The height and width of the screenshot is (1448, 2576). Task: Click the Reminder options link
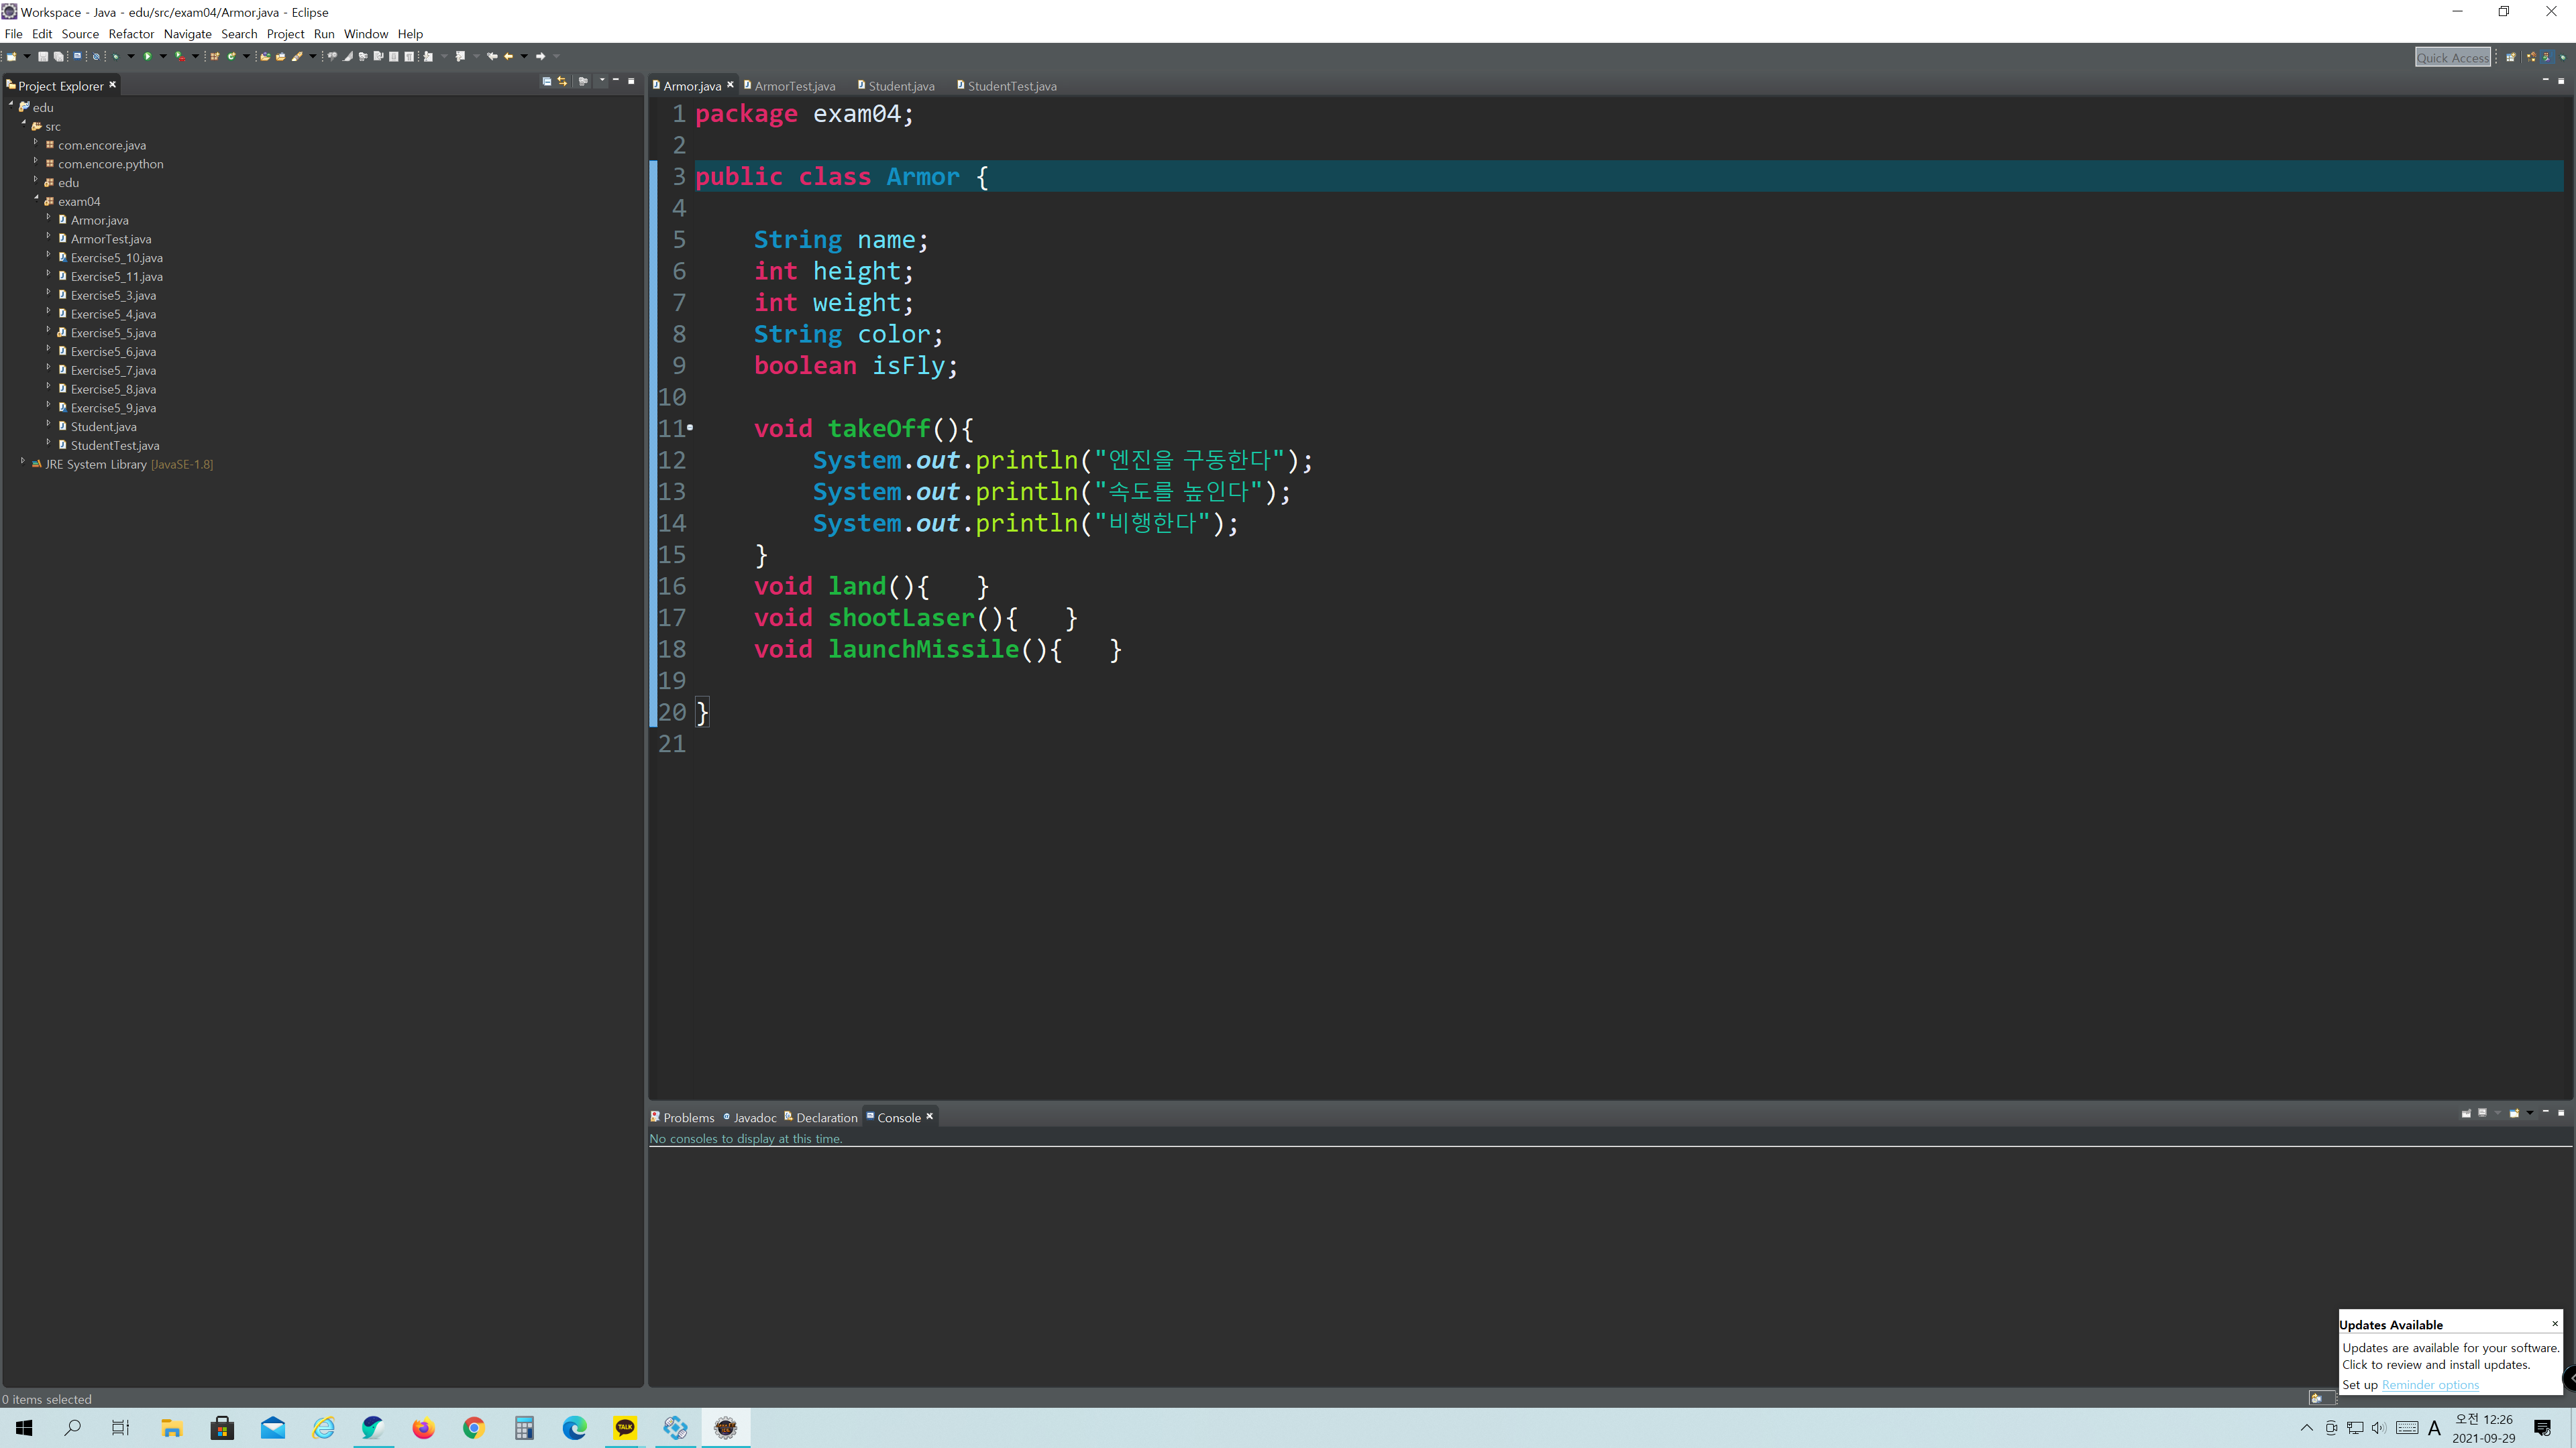tap(2430, 1384)
